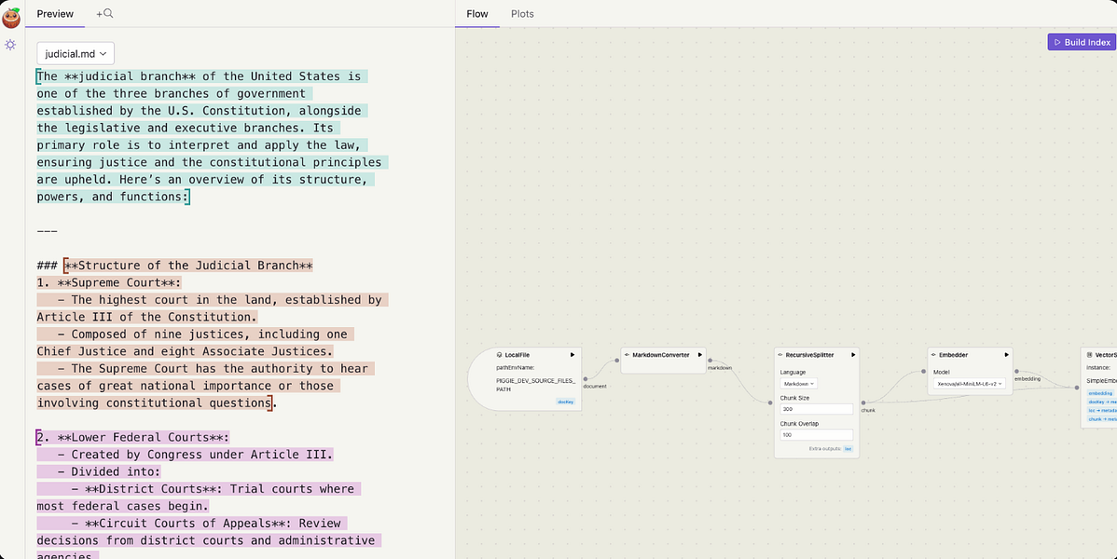Click the Embedder node title
The height and width of the screenshot is (559, 1117).
pyautogui.click(x=953, y=354)
